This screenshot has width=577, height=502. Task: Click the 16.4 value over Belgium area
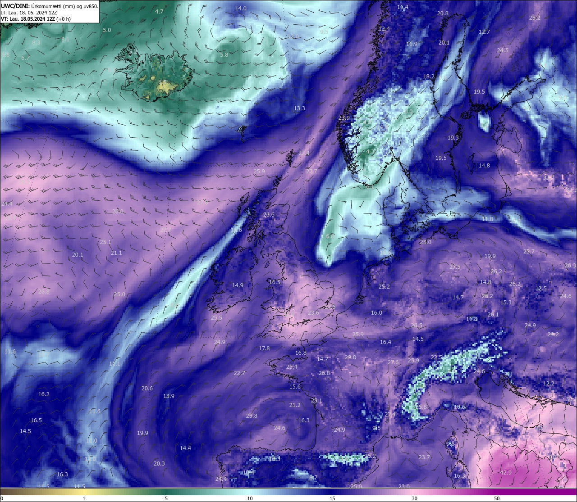click(x=385, y=342)
